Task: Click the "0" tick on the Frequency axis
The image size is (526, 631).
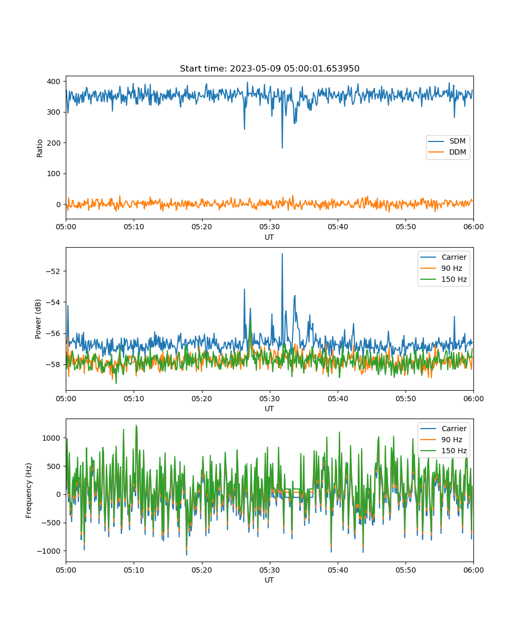Action: [x=59, y=494]
